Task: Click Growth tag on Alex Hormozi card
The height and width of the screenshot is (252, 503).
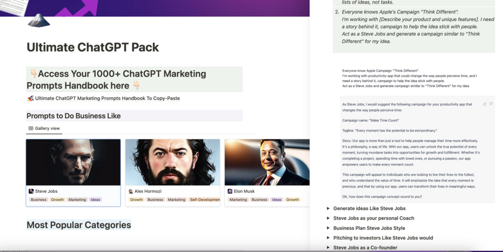Action: point(136,199)
